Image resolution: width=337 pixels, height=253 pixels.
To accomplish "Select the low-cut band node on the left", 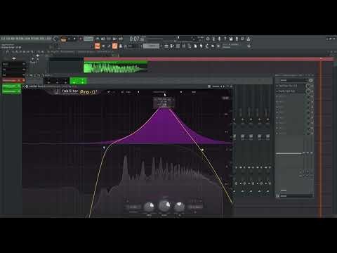I will [x=104, y=148].
